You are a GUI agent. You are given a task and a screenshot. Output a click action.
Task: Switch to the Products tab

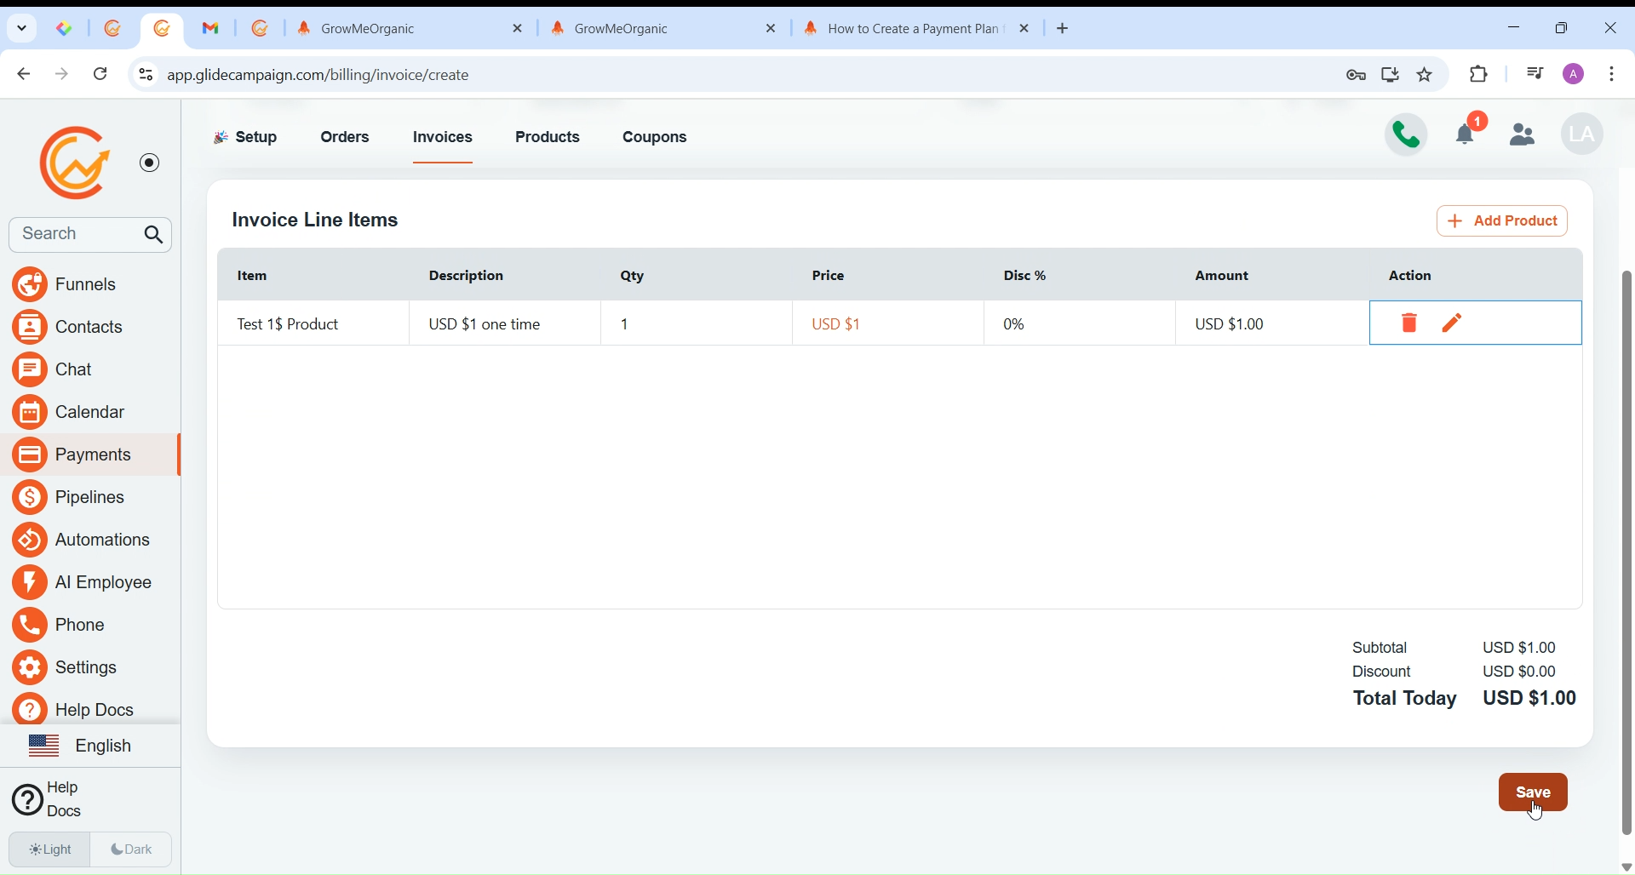point(548,138)
